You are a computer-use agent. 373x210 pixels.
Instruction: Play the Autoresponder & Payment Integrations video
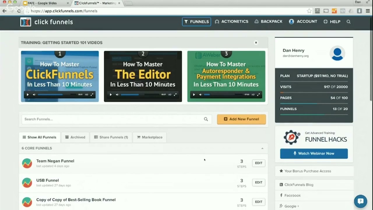(x=194, y=94)
